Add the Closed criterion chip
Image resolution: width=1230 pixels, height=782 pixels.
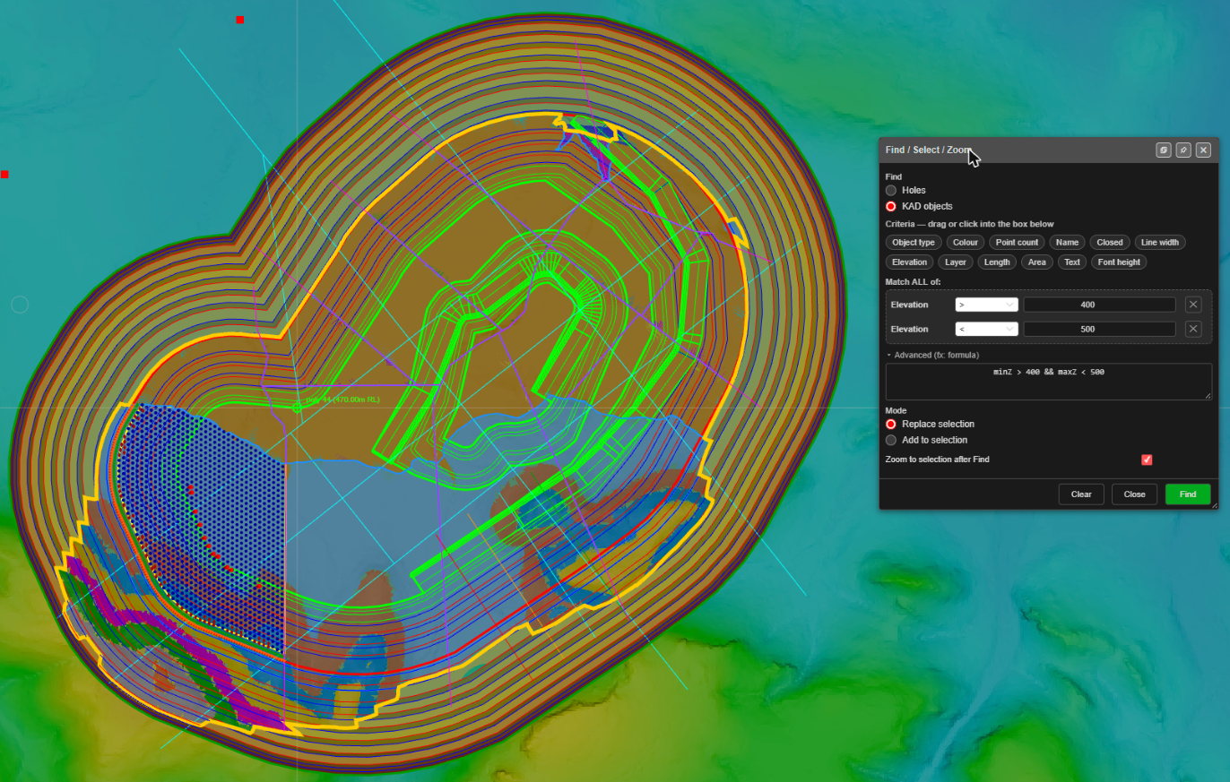pyautogui.click(x=1110, y=242)
